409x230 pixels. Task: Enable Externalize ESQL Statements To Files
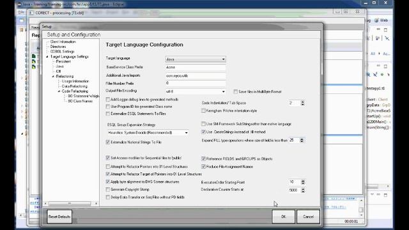click(x=108, y=114)
